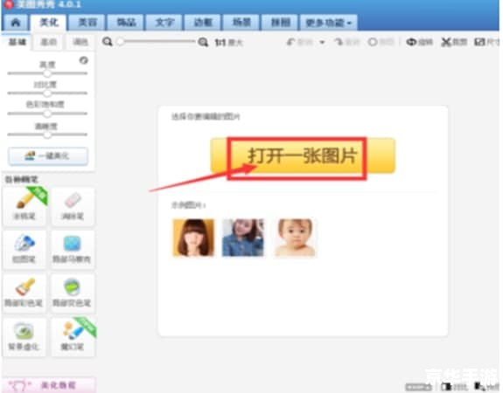This screenshot has height=393, width=503.
Task: Reset adjustments with icon beside 亮度
Action: point(84,60)
